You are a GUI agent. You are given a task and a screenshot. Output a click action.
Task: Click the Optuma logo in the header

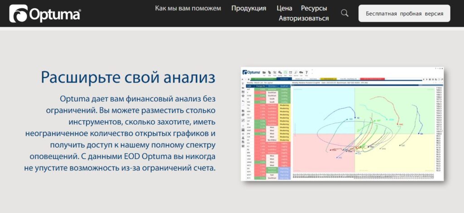click(45, 14)
